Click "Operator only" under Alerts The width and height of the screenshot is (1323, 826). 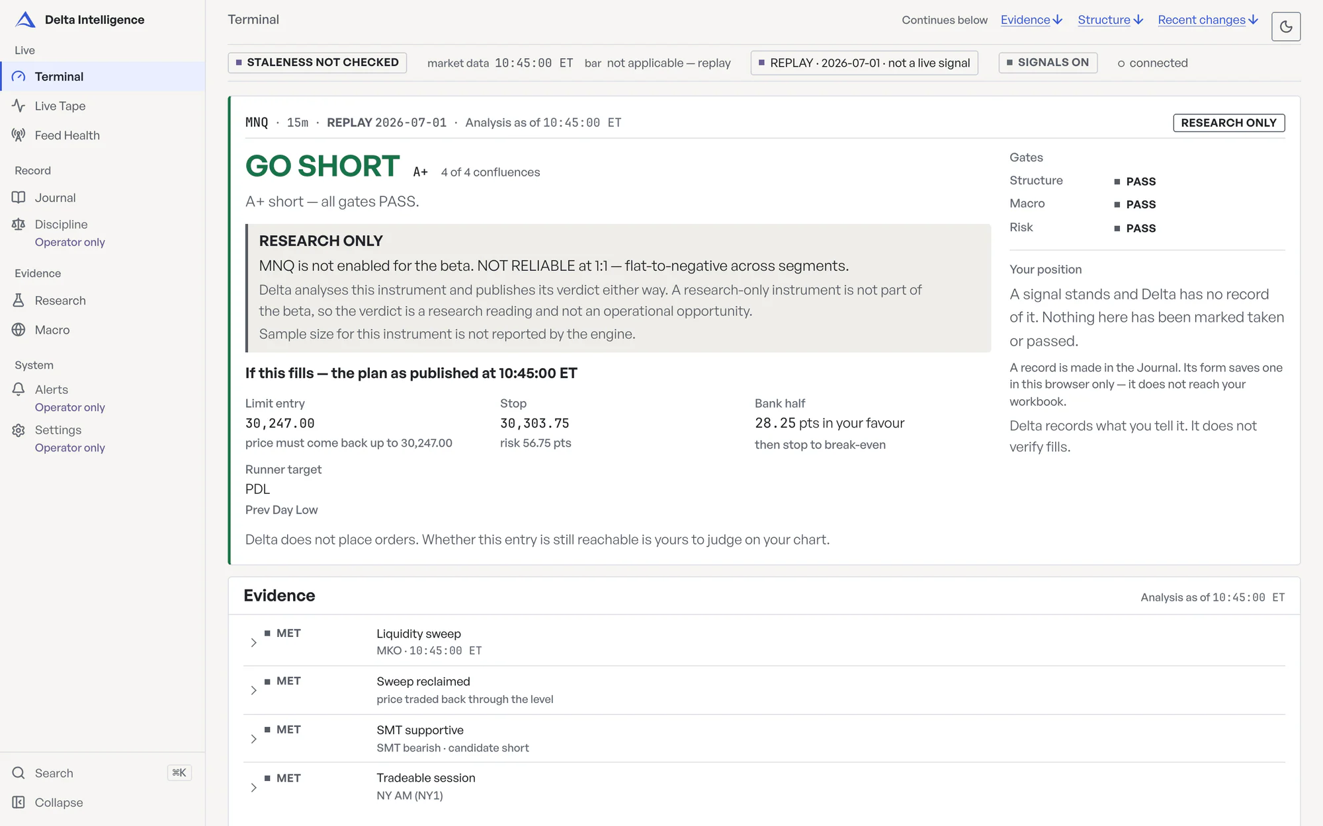[69, 408]
